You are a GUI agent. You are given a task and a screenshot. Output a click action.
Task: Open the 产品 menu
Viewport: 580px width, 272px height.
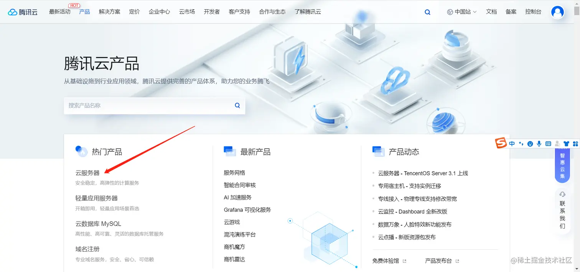(84, 12)
